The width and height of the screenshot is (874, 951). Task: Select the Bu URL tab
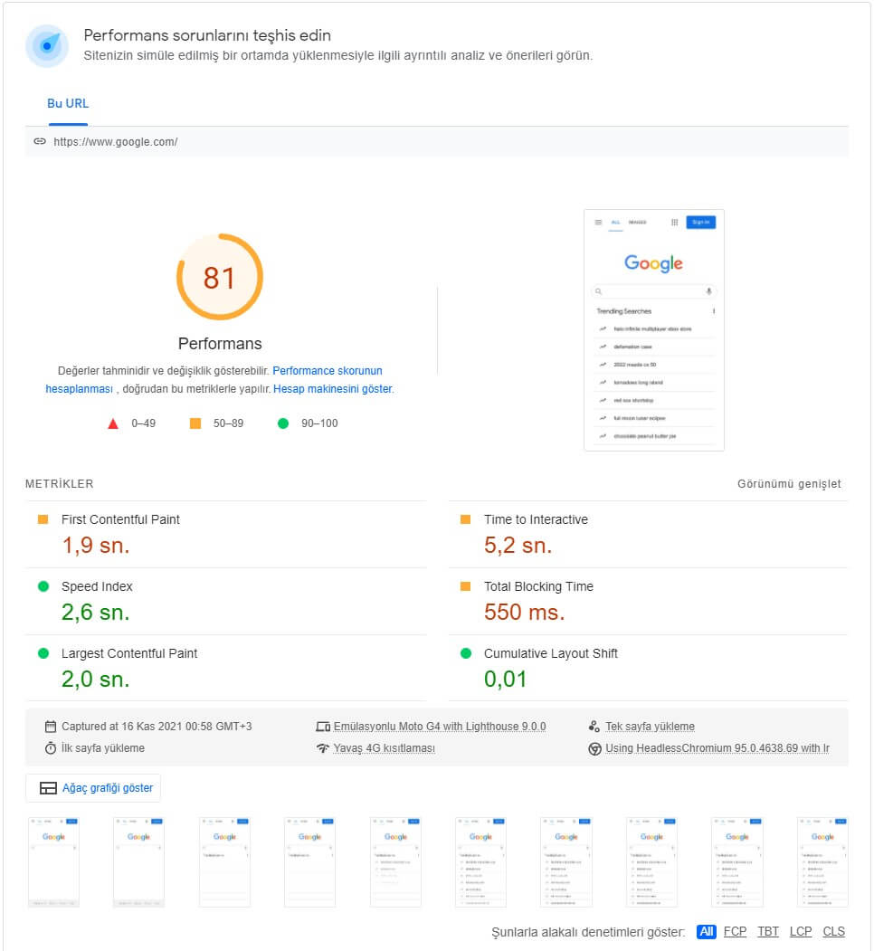67,104
